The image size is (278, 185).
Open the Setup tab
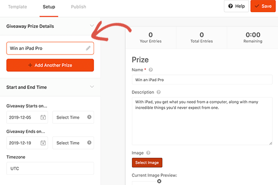(x=49, y=7)
